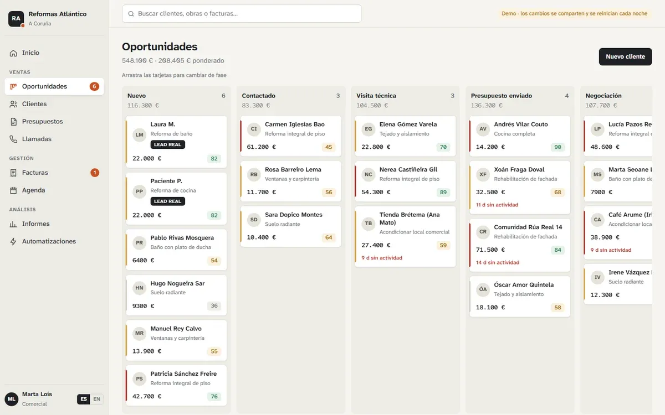This screenshot has height=415, width=665.
Task: Click the Clientes people icon
Action: point(13,104)
